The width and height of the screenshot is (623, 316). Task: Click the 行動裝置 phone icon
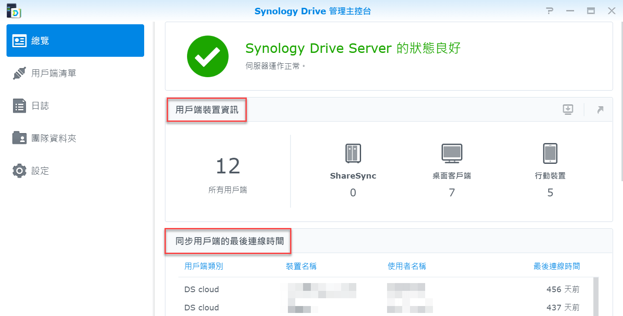click(x=550, y=153)
